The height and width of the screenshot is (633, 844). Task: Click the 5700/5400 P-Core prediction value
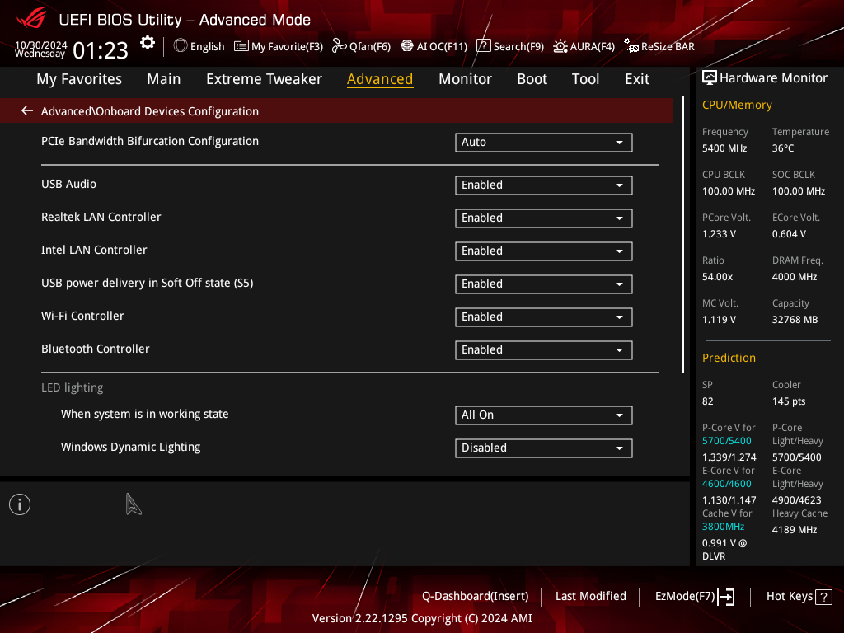coord(727,441)
